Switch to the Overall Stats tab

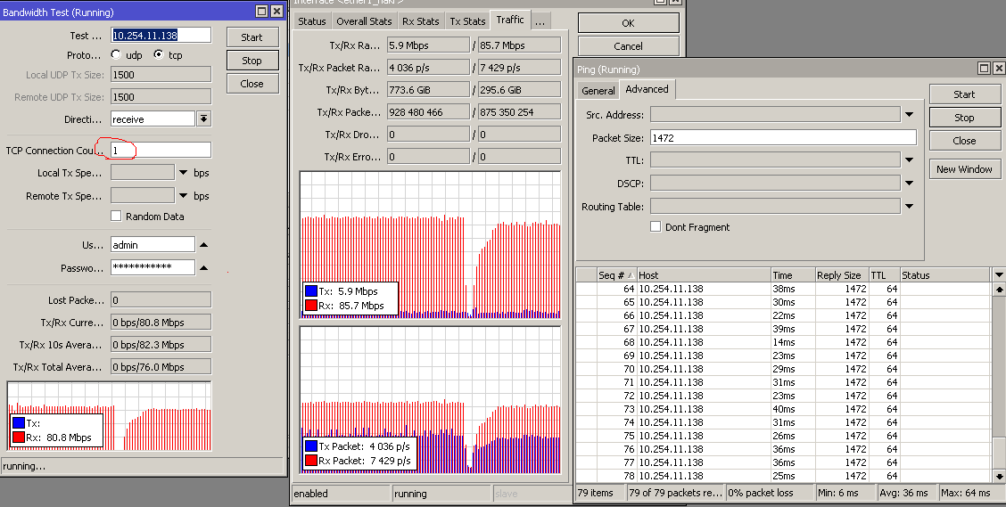(x=364, y=21)
